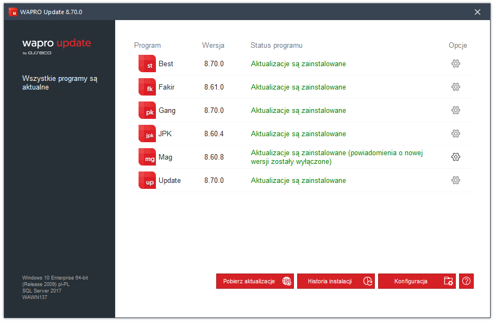Click the Opcje column header
This screenshot has height=324, width=496.
[x=458, y=46]
